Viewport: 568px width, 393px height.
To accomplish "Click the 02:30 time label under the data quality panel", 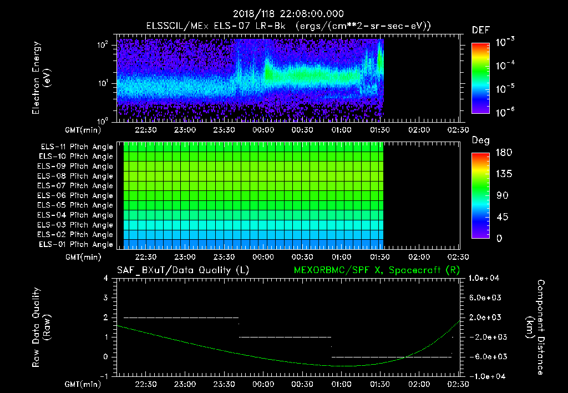I will click(458, 384).
